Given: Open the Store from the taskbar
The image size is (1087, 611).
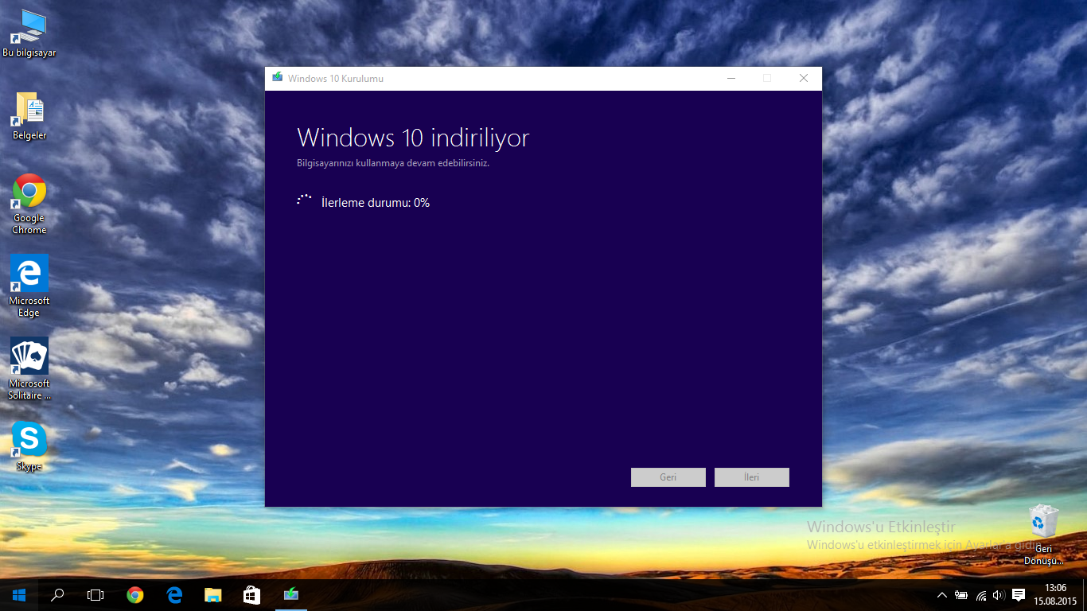Looking at the screenshot, I should (x=251, y=594).
